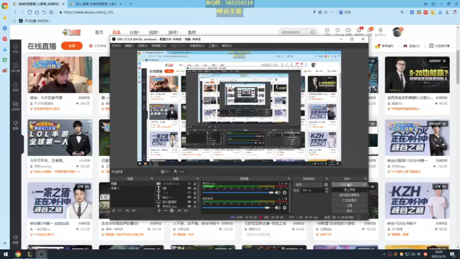Remove selected source with minus icon

click(x=165, y=211)
